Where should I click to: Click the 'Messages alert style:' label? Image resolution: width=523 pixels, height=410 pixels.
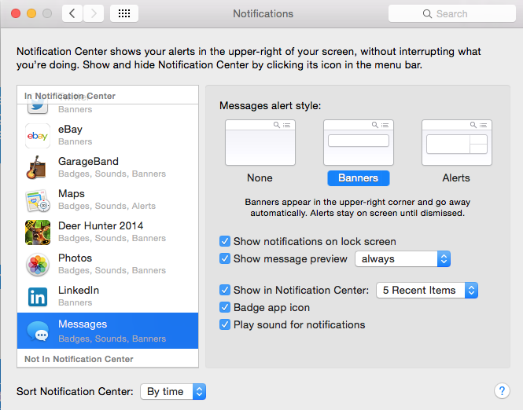click(x=270, y=106)
